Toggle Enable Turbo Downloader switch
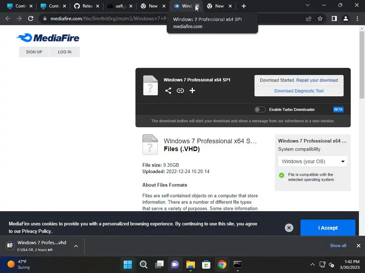The height and width of the screenshot is (273, 365). 260,109
